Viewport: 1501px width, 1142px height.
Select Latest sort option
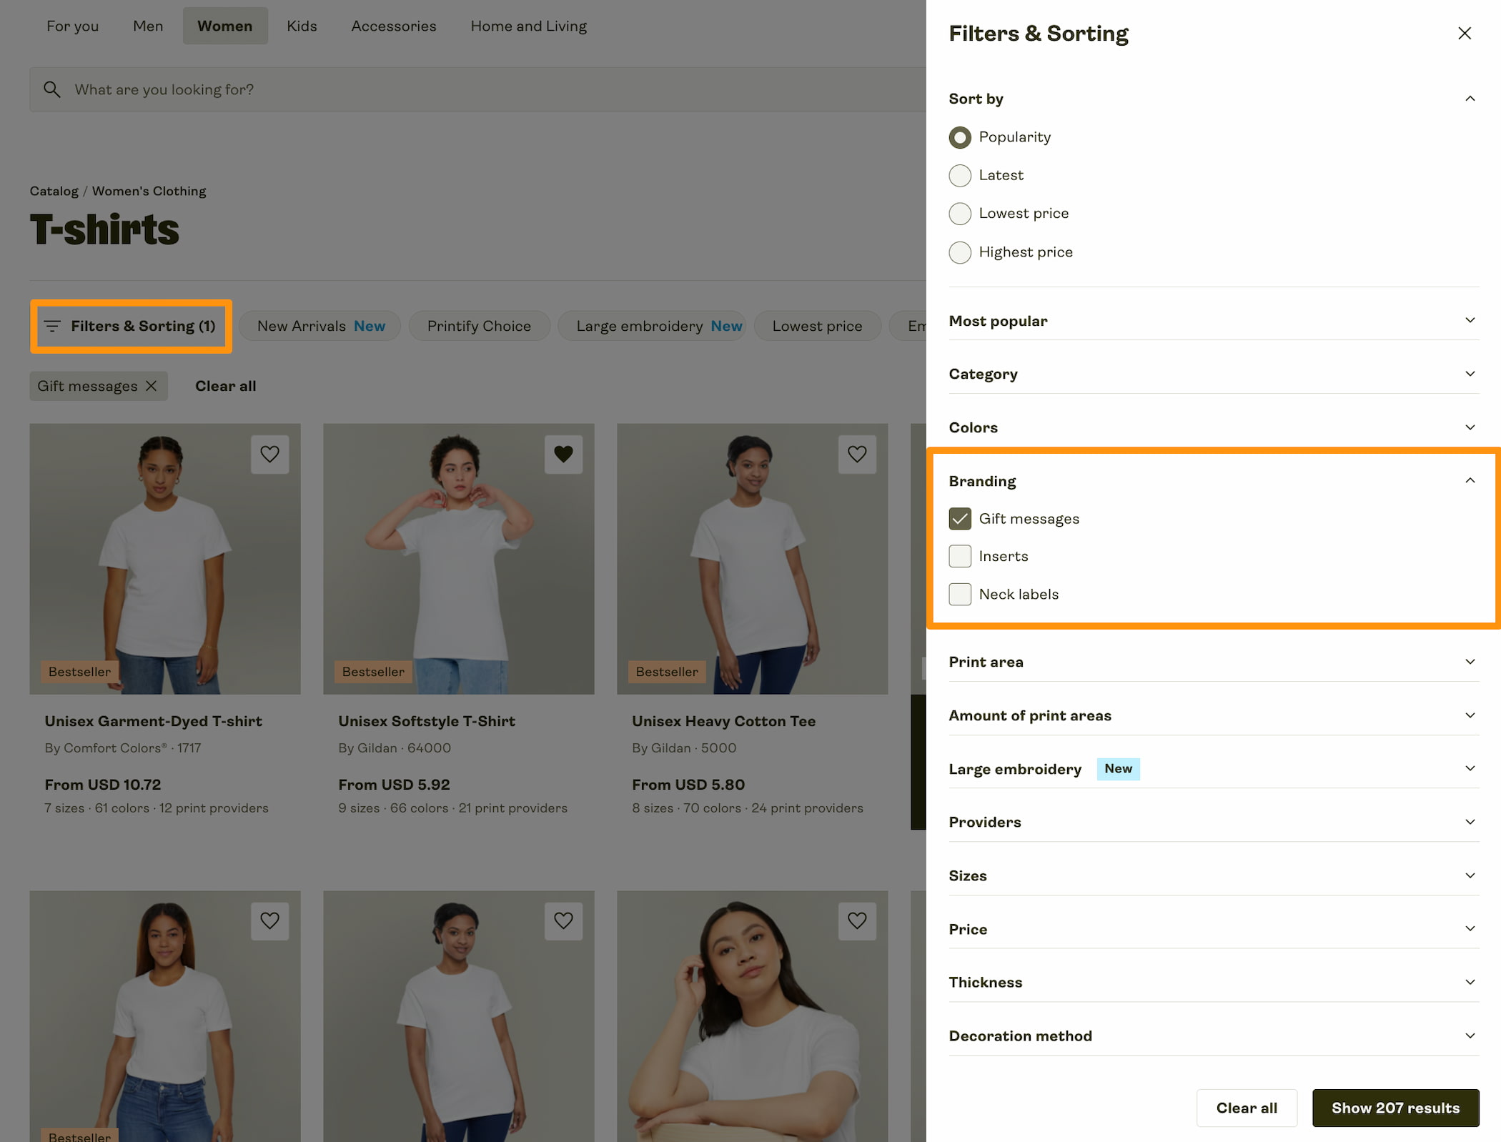pyautogui.click(x=960, y=175)
